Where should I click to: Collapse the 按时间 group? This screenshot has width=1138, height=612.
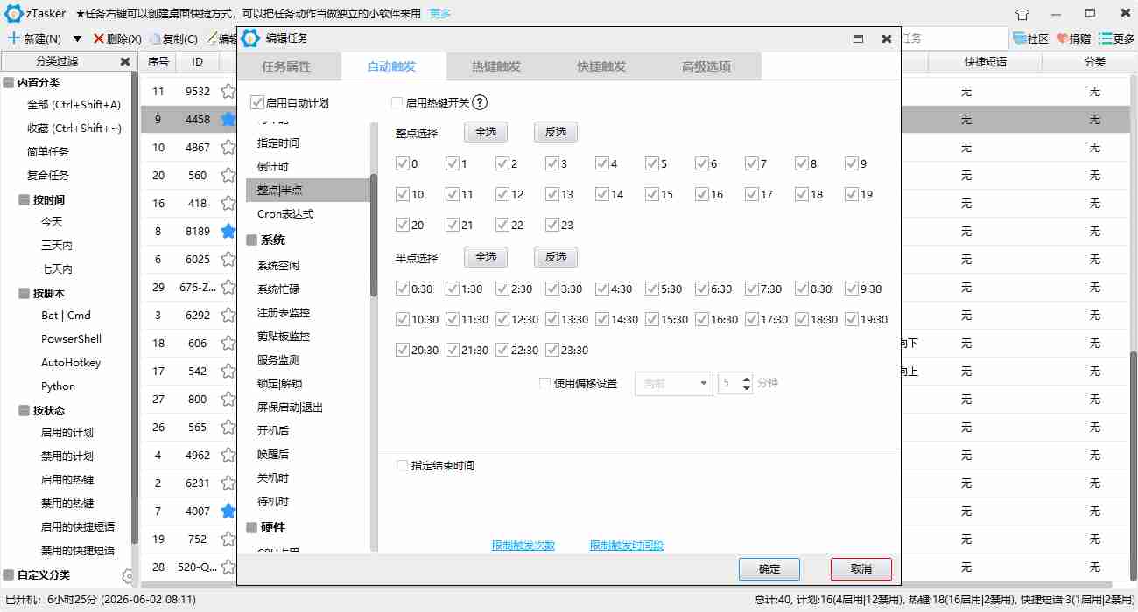(25, 200)
